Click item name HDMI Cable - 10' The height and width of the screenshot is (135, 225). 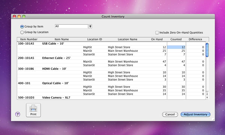click(x=54, y=69)
